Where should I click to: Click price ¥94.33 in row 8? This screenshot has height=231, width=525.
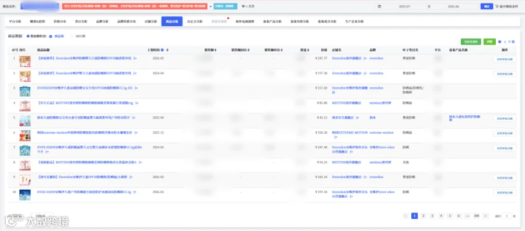[x=321, y=162]
